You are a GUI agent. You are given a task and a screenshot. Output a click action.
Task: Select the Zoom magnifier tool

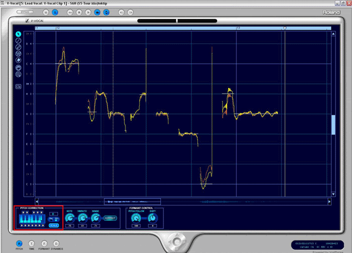click(x=18, y=74)
